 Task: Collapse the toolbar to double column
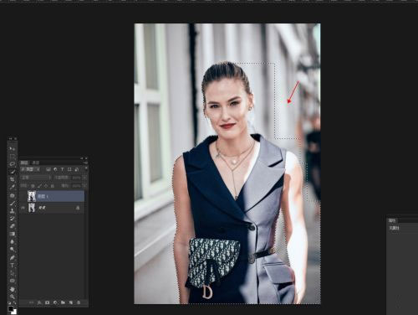11,139
